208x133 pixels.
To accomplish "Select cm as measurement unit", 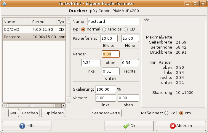I will (x=181, y=113).
